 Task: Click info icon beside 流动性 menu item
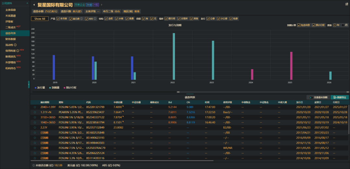point(15,45)
